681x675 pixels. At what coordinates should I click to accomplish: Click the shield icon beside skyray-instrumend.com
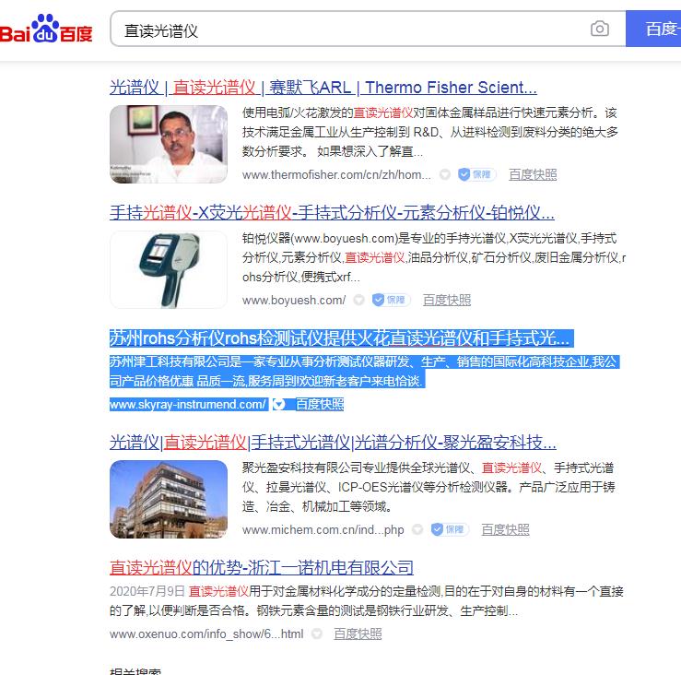pyautogui.click(x=278, y=404)
